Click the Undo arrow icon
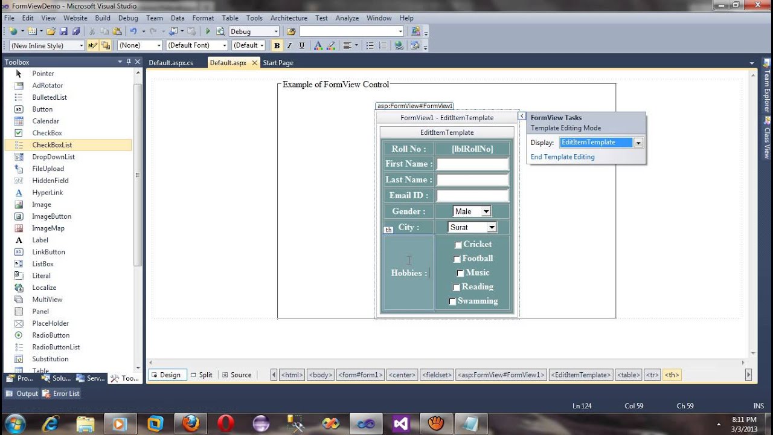Screen dimensions: 773x435 133,31
